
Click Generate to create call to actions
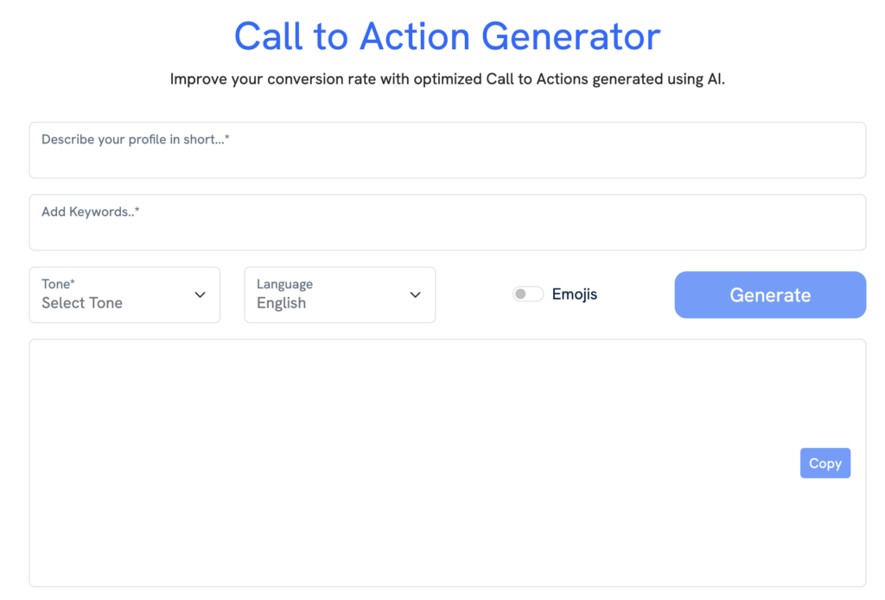click(x=769, y=294)
